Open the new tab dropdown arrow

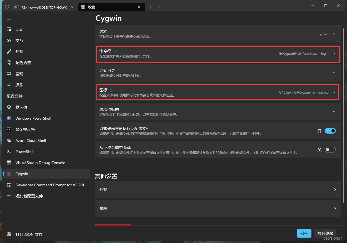pos(159,7)
